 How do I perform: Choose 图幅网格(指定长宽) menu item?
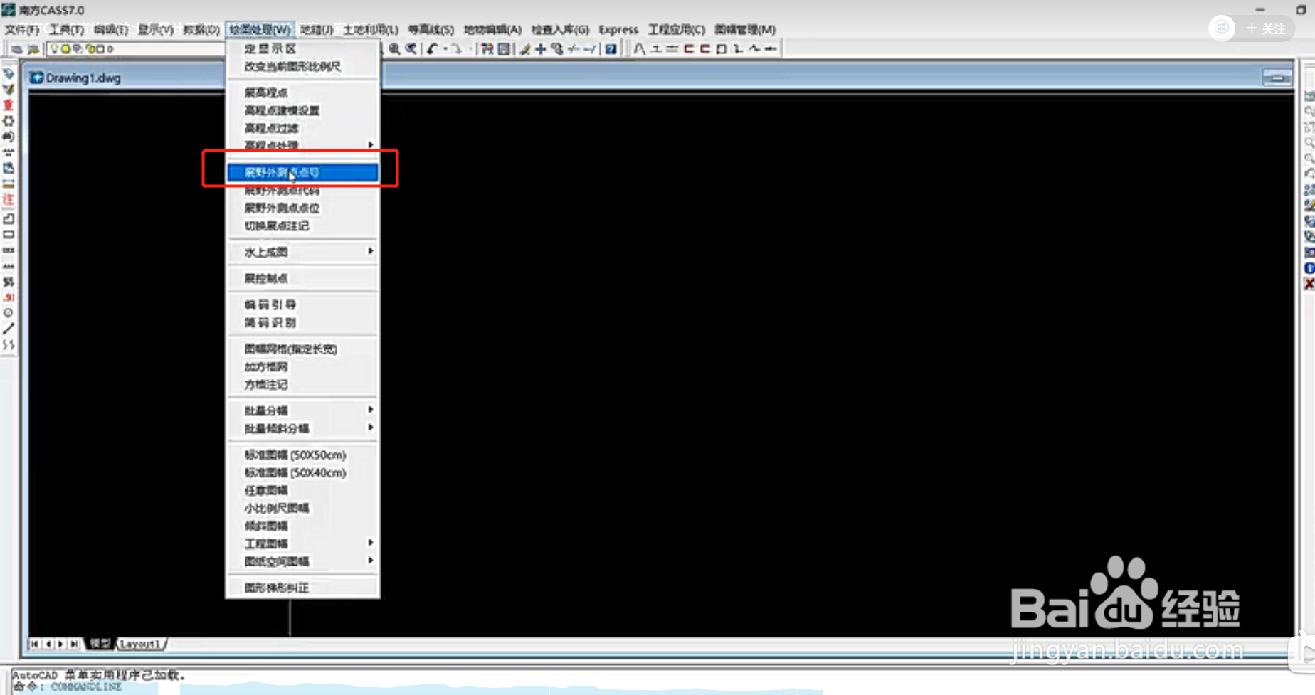[302, 349]
